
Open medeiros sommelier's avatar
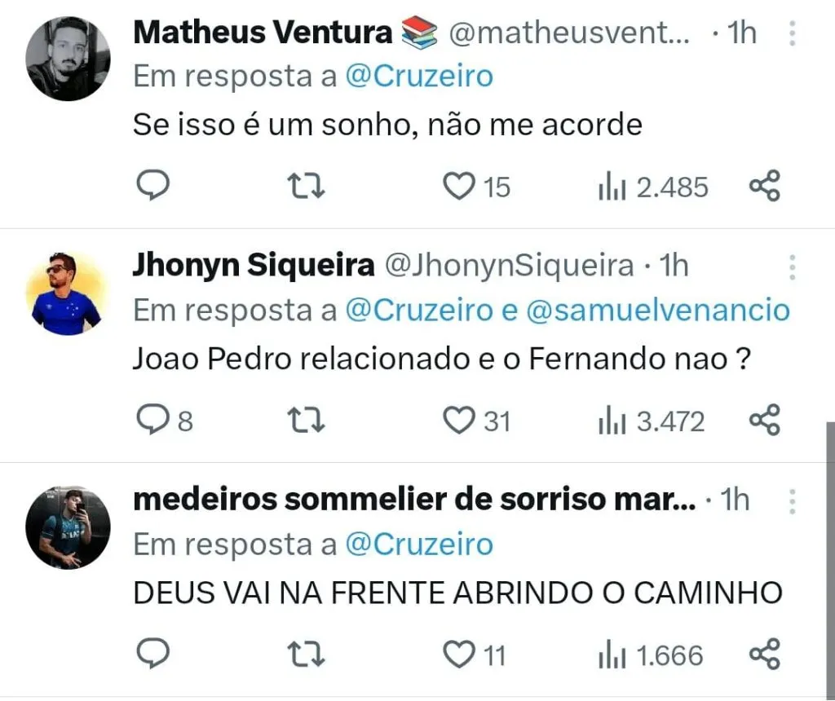click(x=68, y=527)
